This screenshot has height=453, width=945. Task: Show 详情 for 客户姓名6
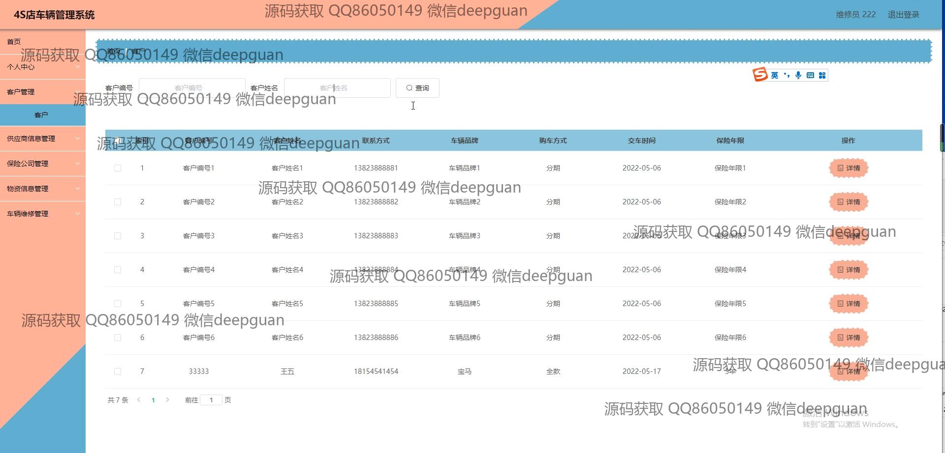point(849,338)
